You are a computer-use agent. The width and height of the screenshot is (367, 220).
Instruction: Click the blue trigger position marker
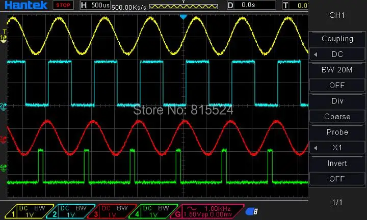pyautogui.click(x=183, y=17)
